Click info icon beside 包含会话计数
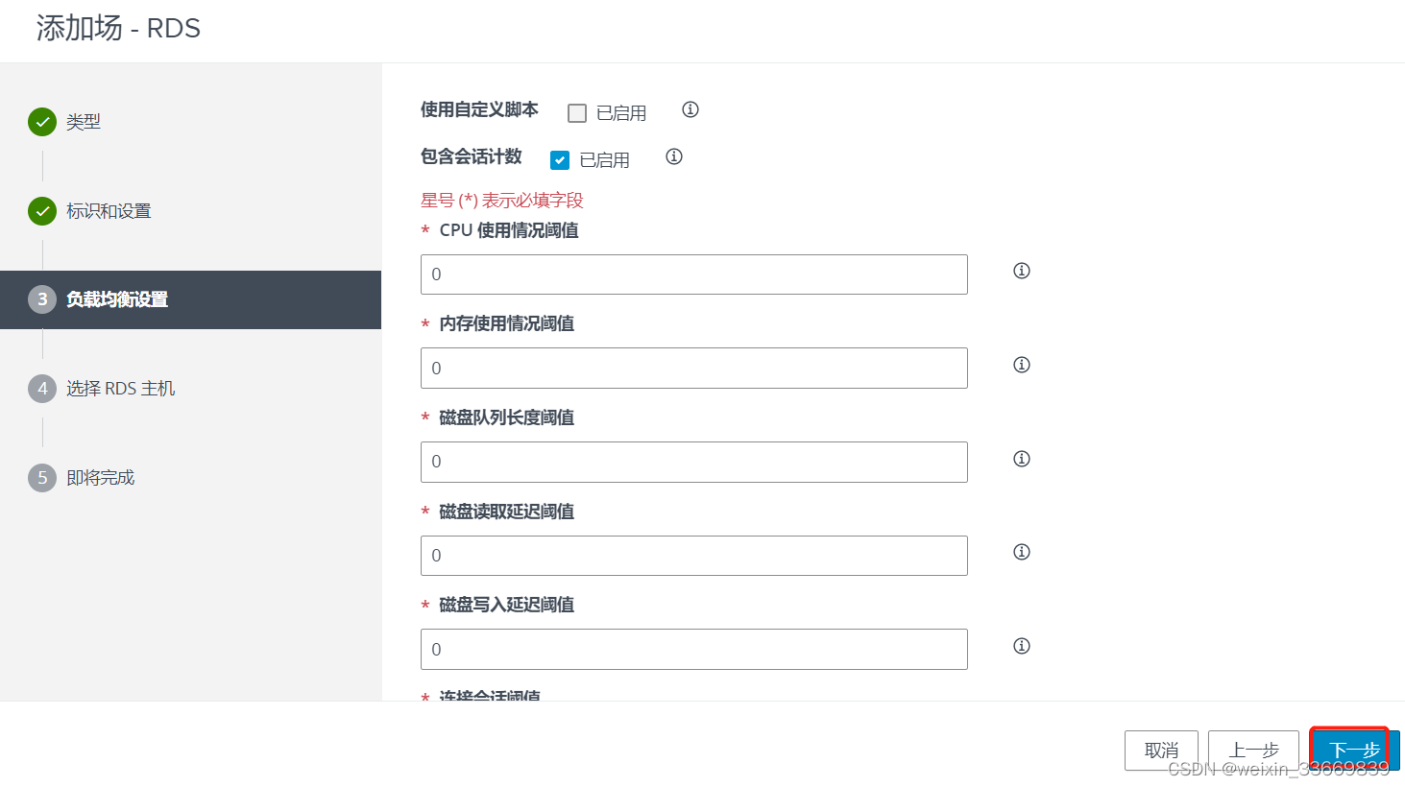The width and height of the screenshot is (1405, 787). (x=674, y=156)
